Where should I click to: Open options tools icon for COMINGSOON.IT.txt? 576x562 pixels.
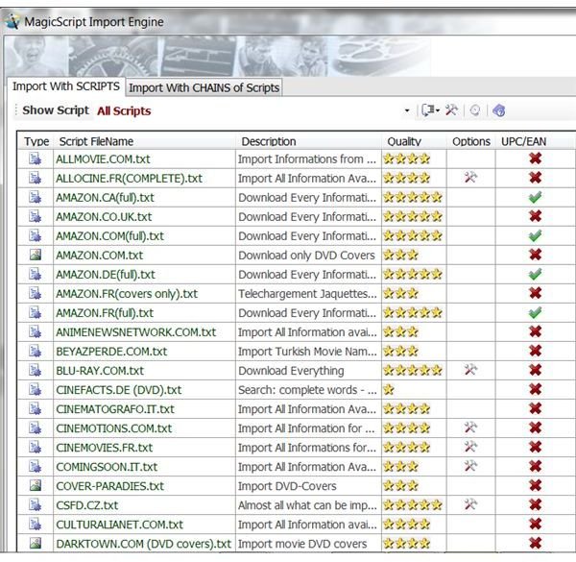click(x=470, y=466)
